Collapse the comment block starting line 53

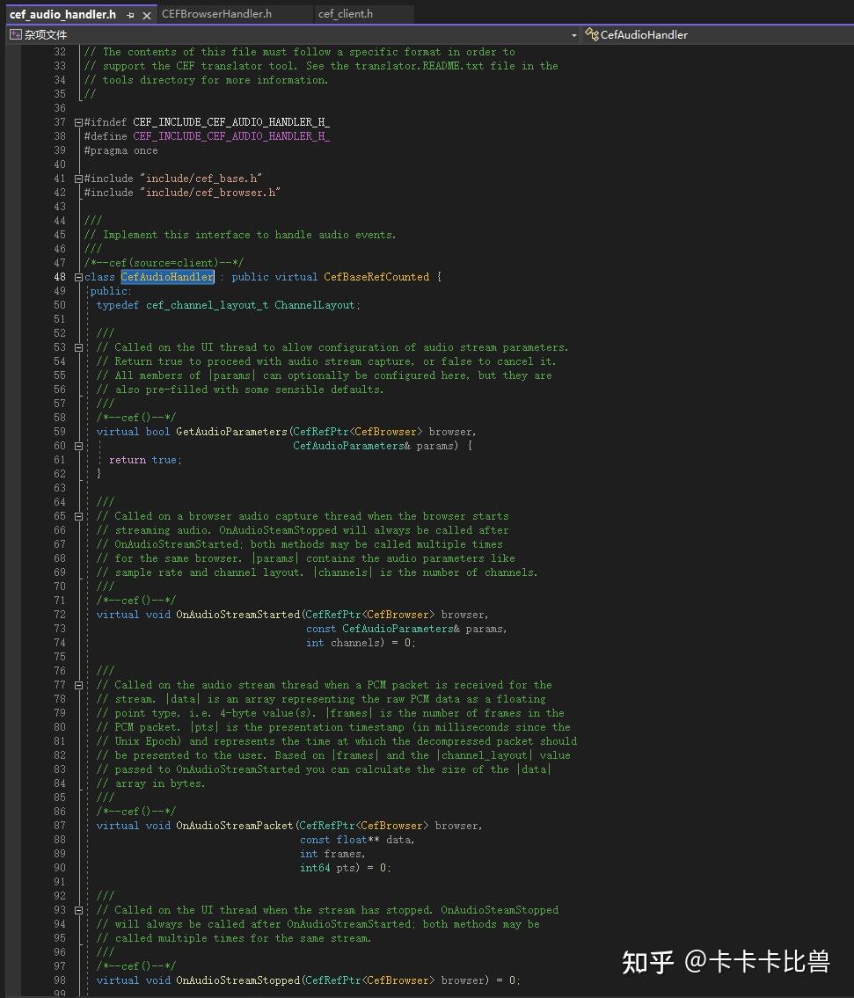78,347
